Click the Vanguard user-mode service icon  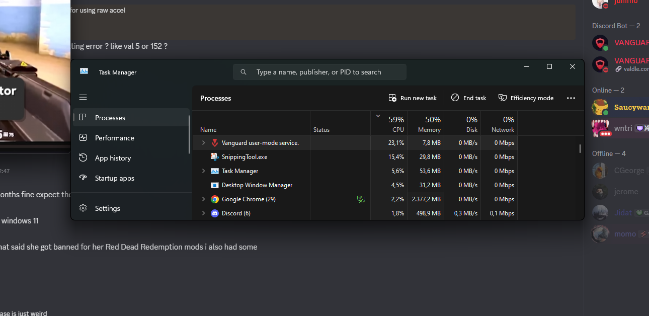click(x=215, y=143)
